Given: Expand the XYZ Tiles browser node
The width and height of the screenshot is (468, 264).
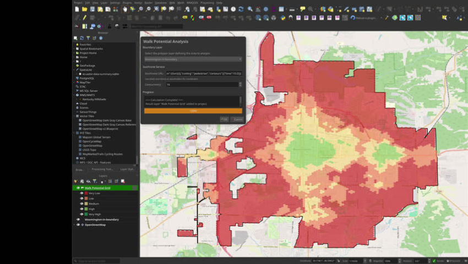Looking at the screenshot, I should coord(74,133).
